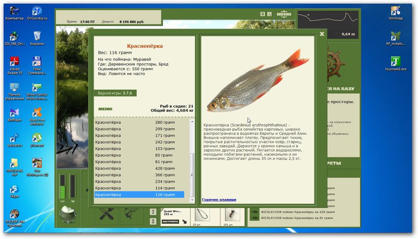
Task: Close the fish info dialog with X
Action: (x=322, y=34)
